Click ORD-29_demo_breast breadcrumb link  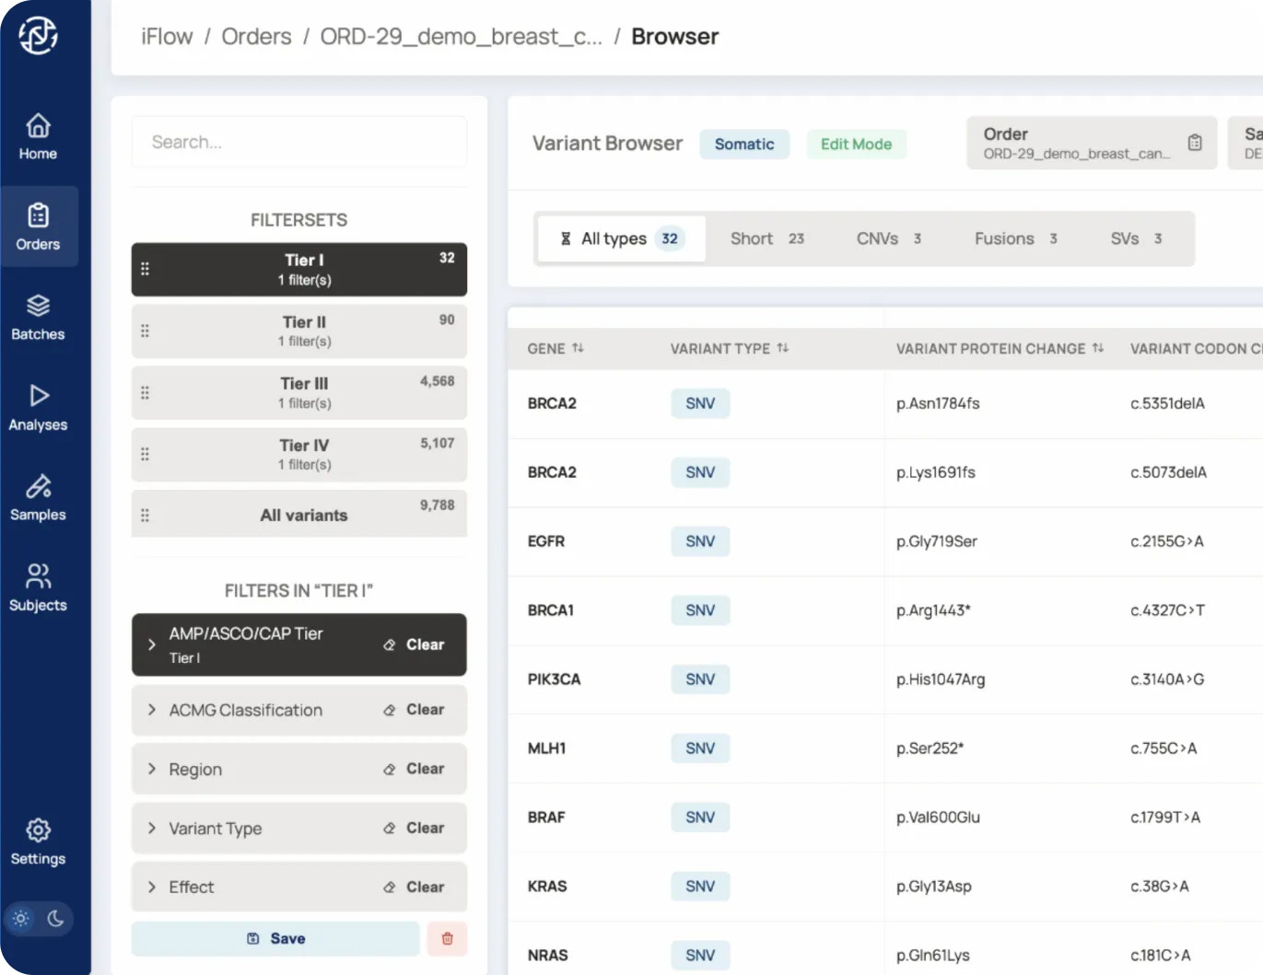(461, 37)
